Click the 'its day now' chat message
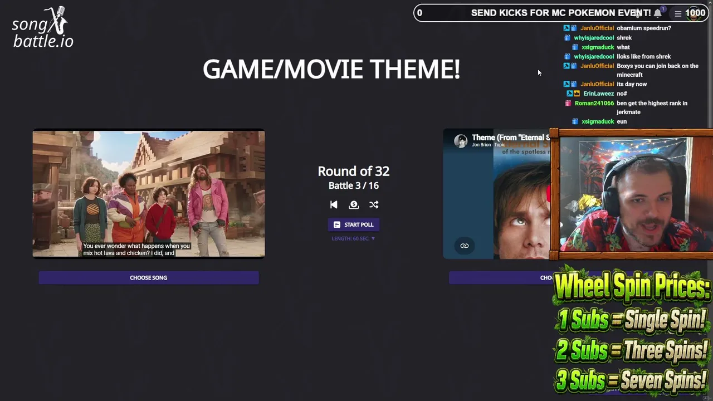 click(632, 84)
